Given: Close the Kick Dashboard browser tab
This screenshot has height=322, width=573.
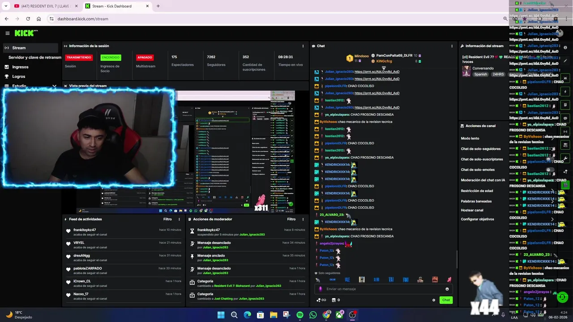Looking at the screenshot, I should tap(148, 6).
